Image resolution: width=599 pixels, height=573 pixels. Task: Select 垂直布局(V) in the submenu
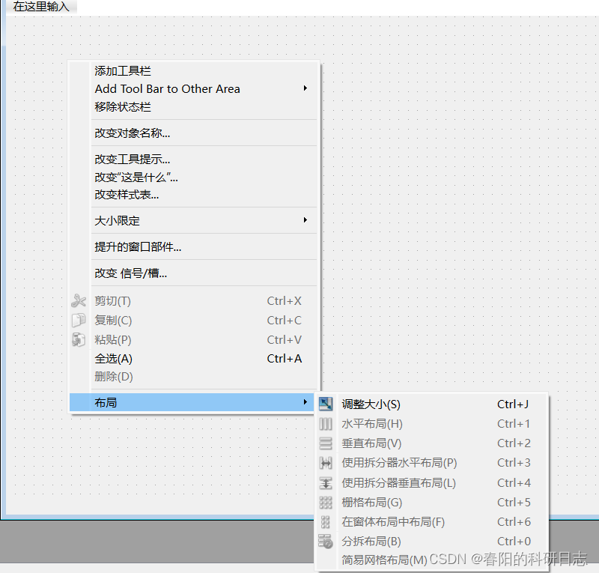click(431, 443)
